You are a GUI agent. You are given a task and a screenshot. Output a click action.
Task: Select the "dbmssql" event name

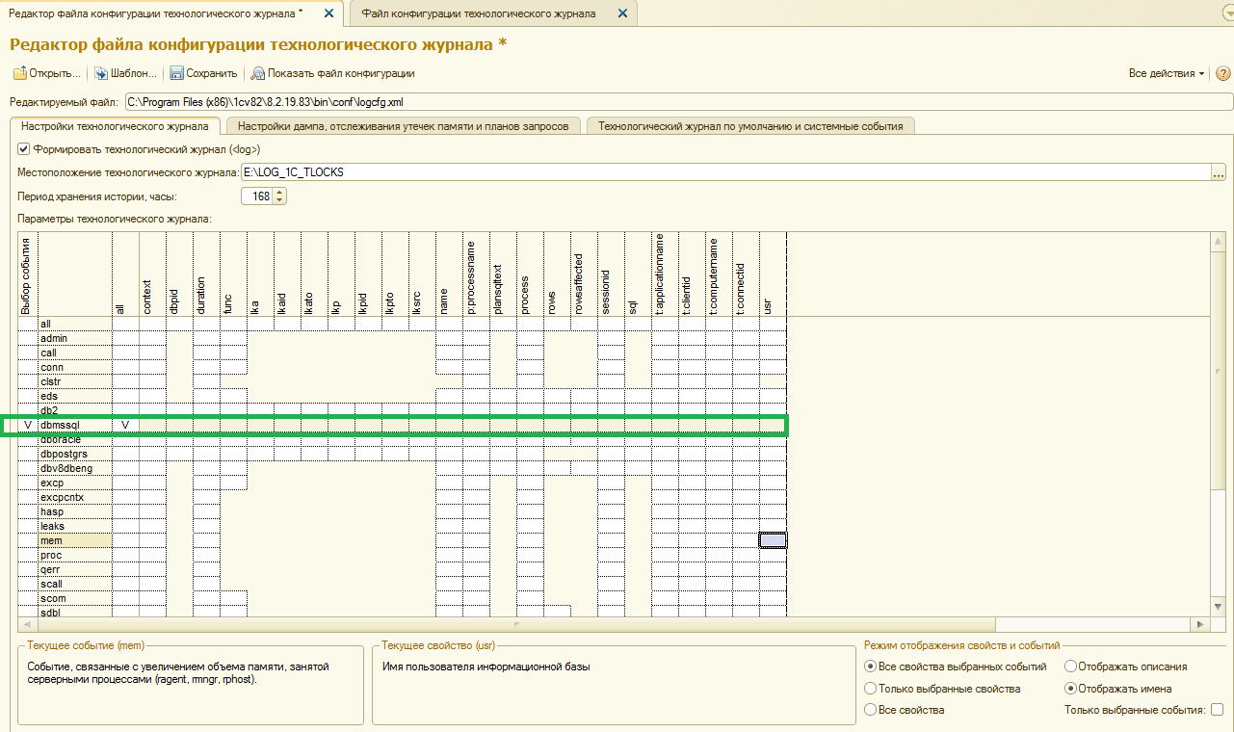click(75, 425)
